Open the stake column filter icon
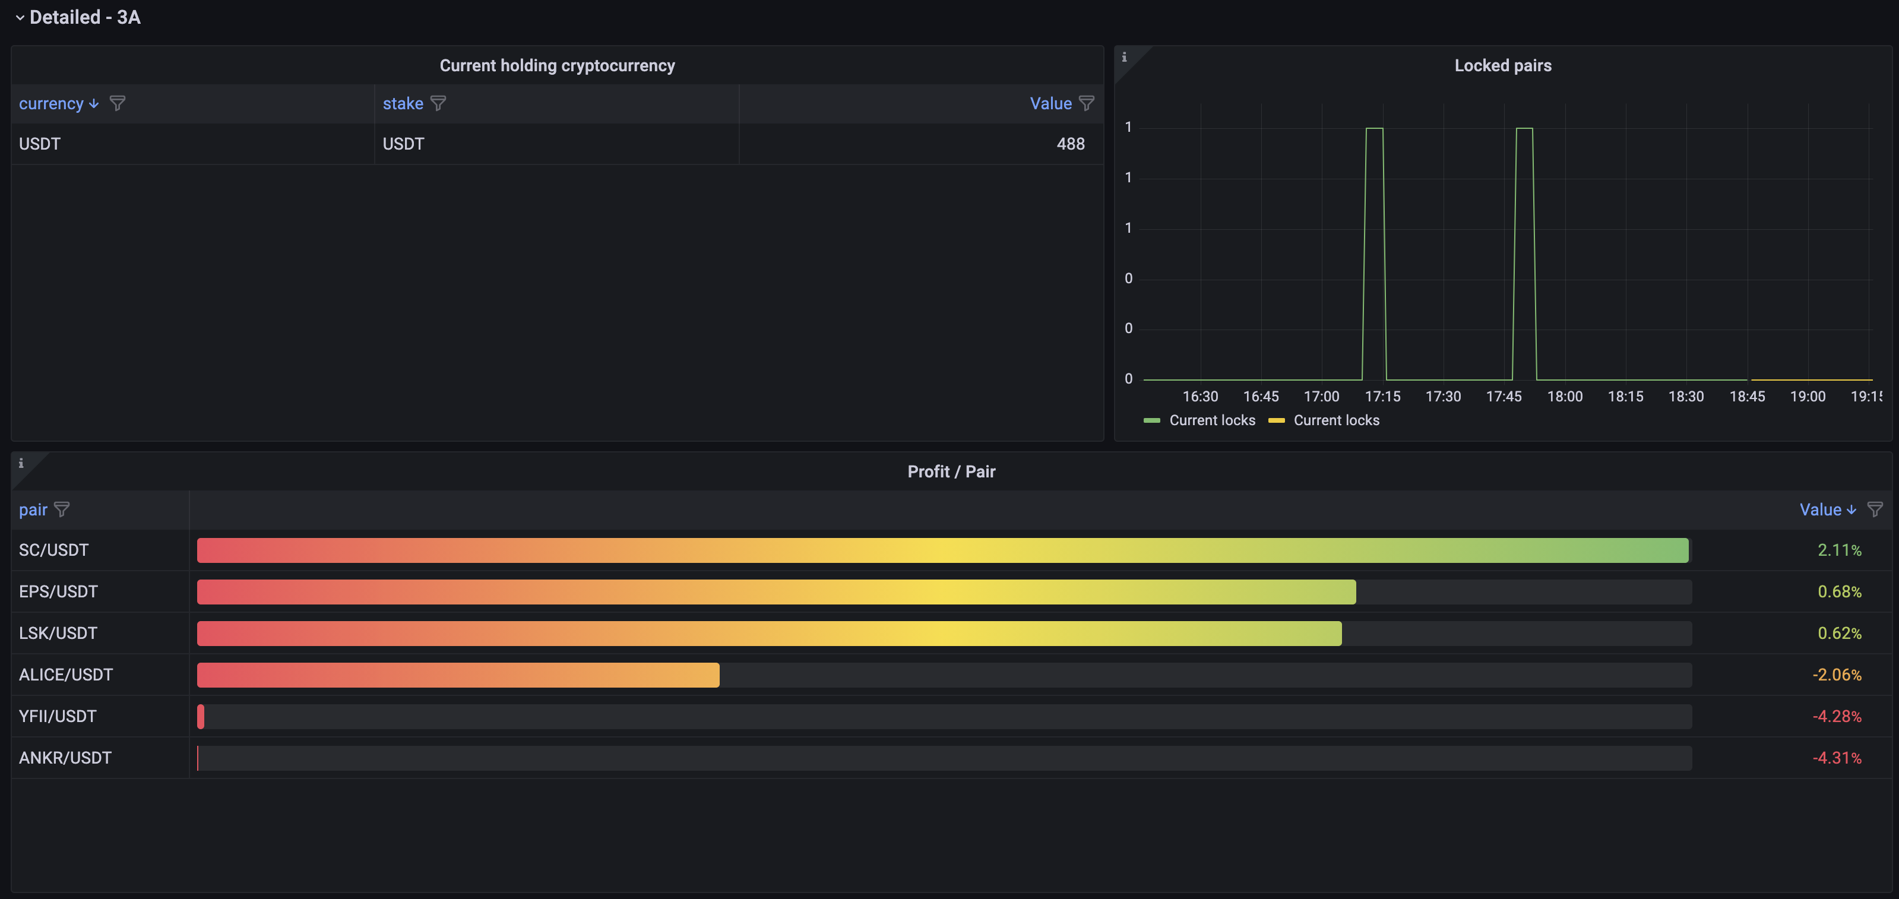Screen dimensions: 1899x899 [438, 103]
